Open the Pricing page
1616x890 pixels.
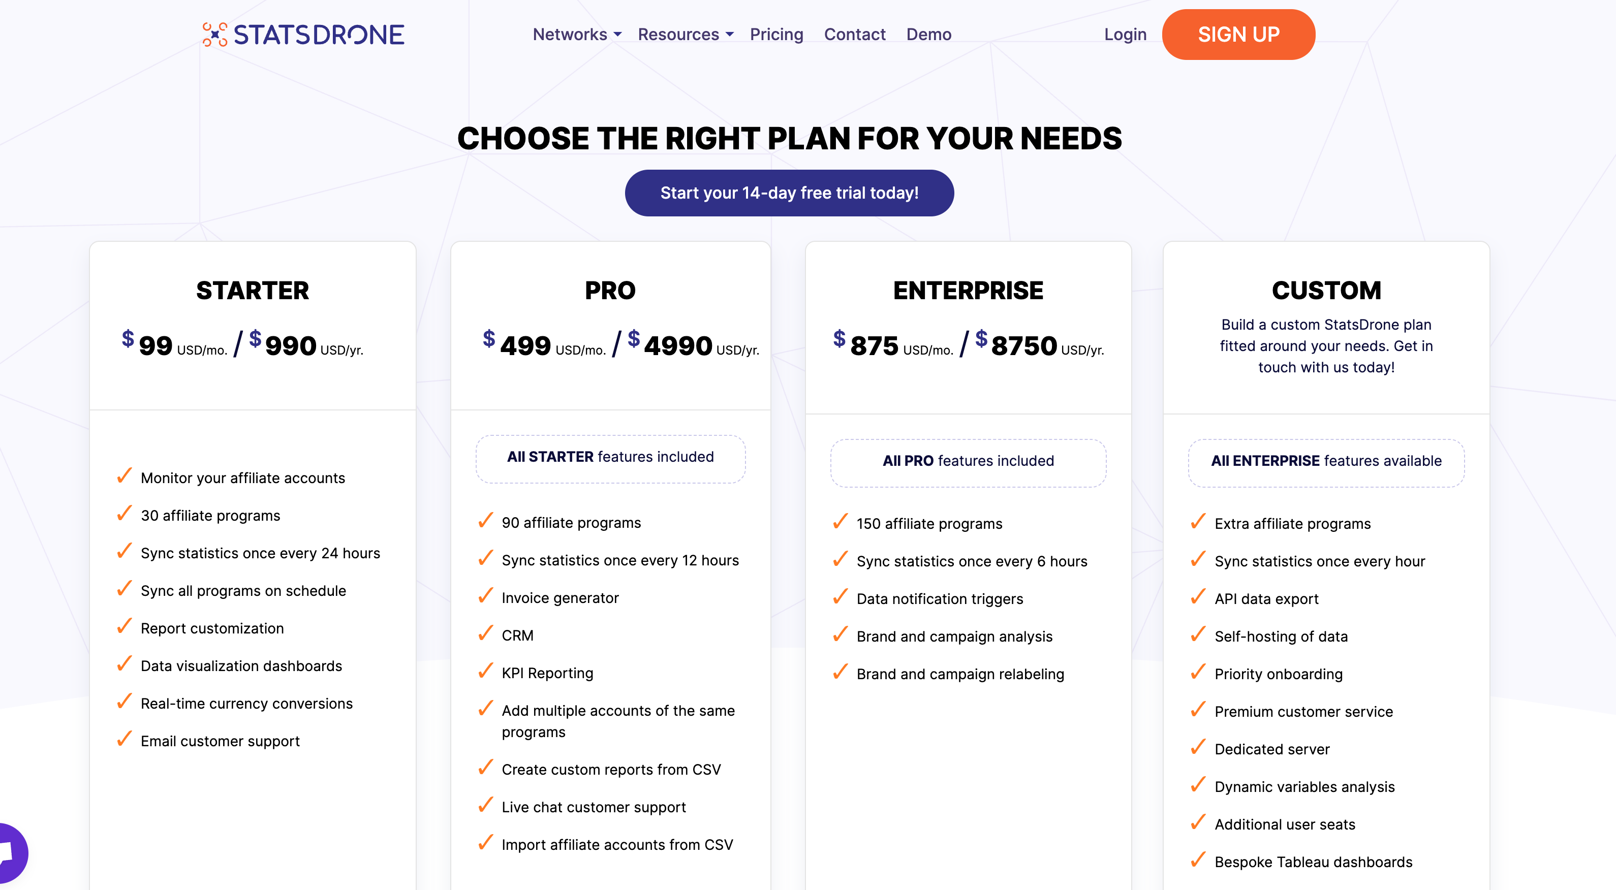click(x=776, y=35)
